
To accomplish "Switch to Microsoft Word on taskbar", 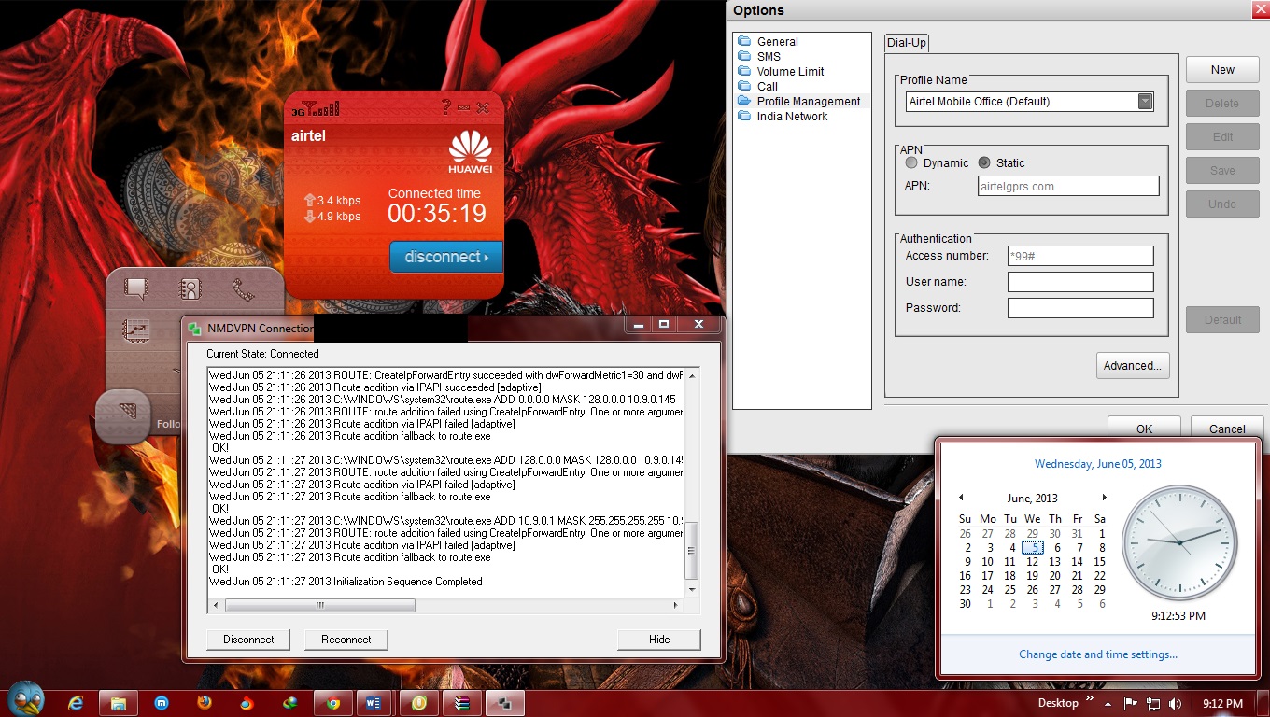I will [374, 703].
